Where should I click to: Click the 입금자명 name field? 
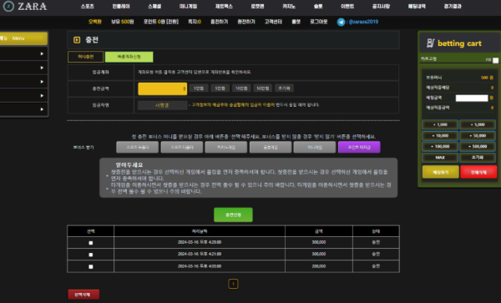coord(162,105)
